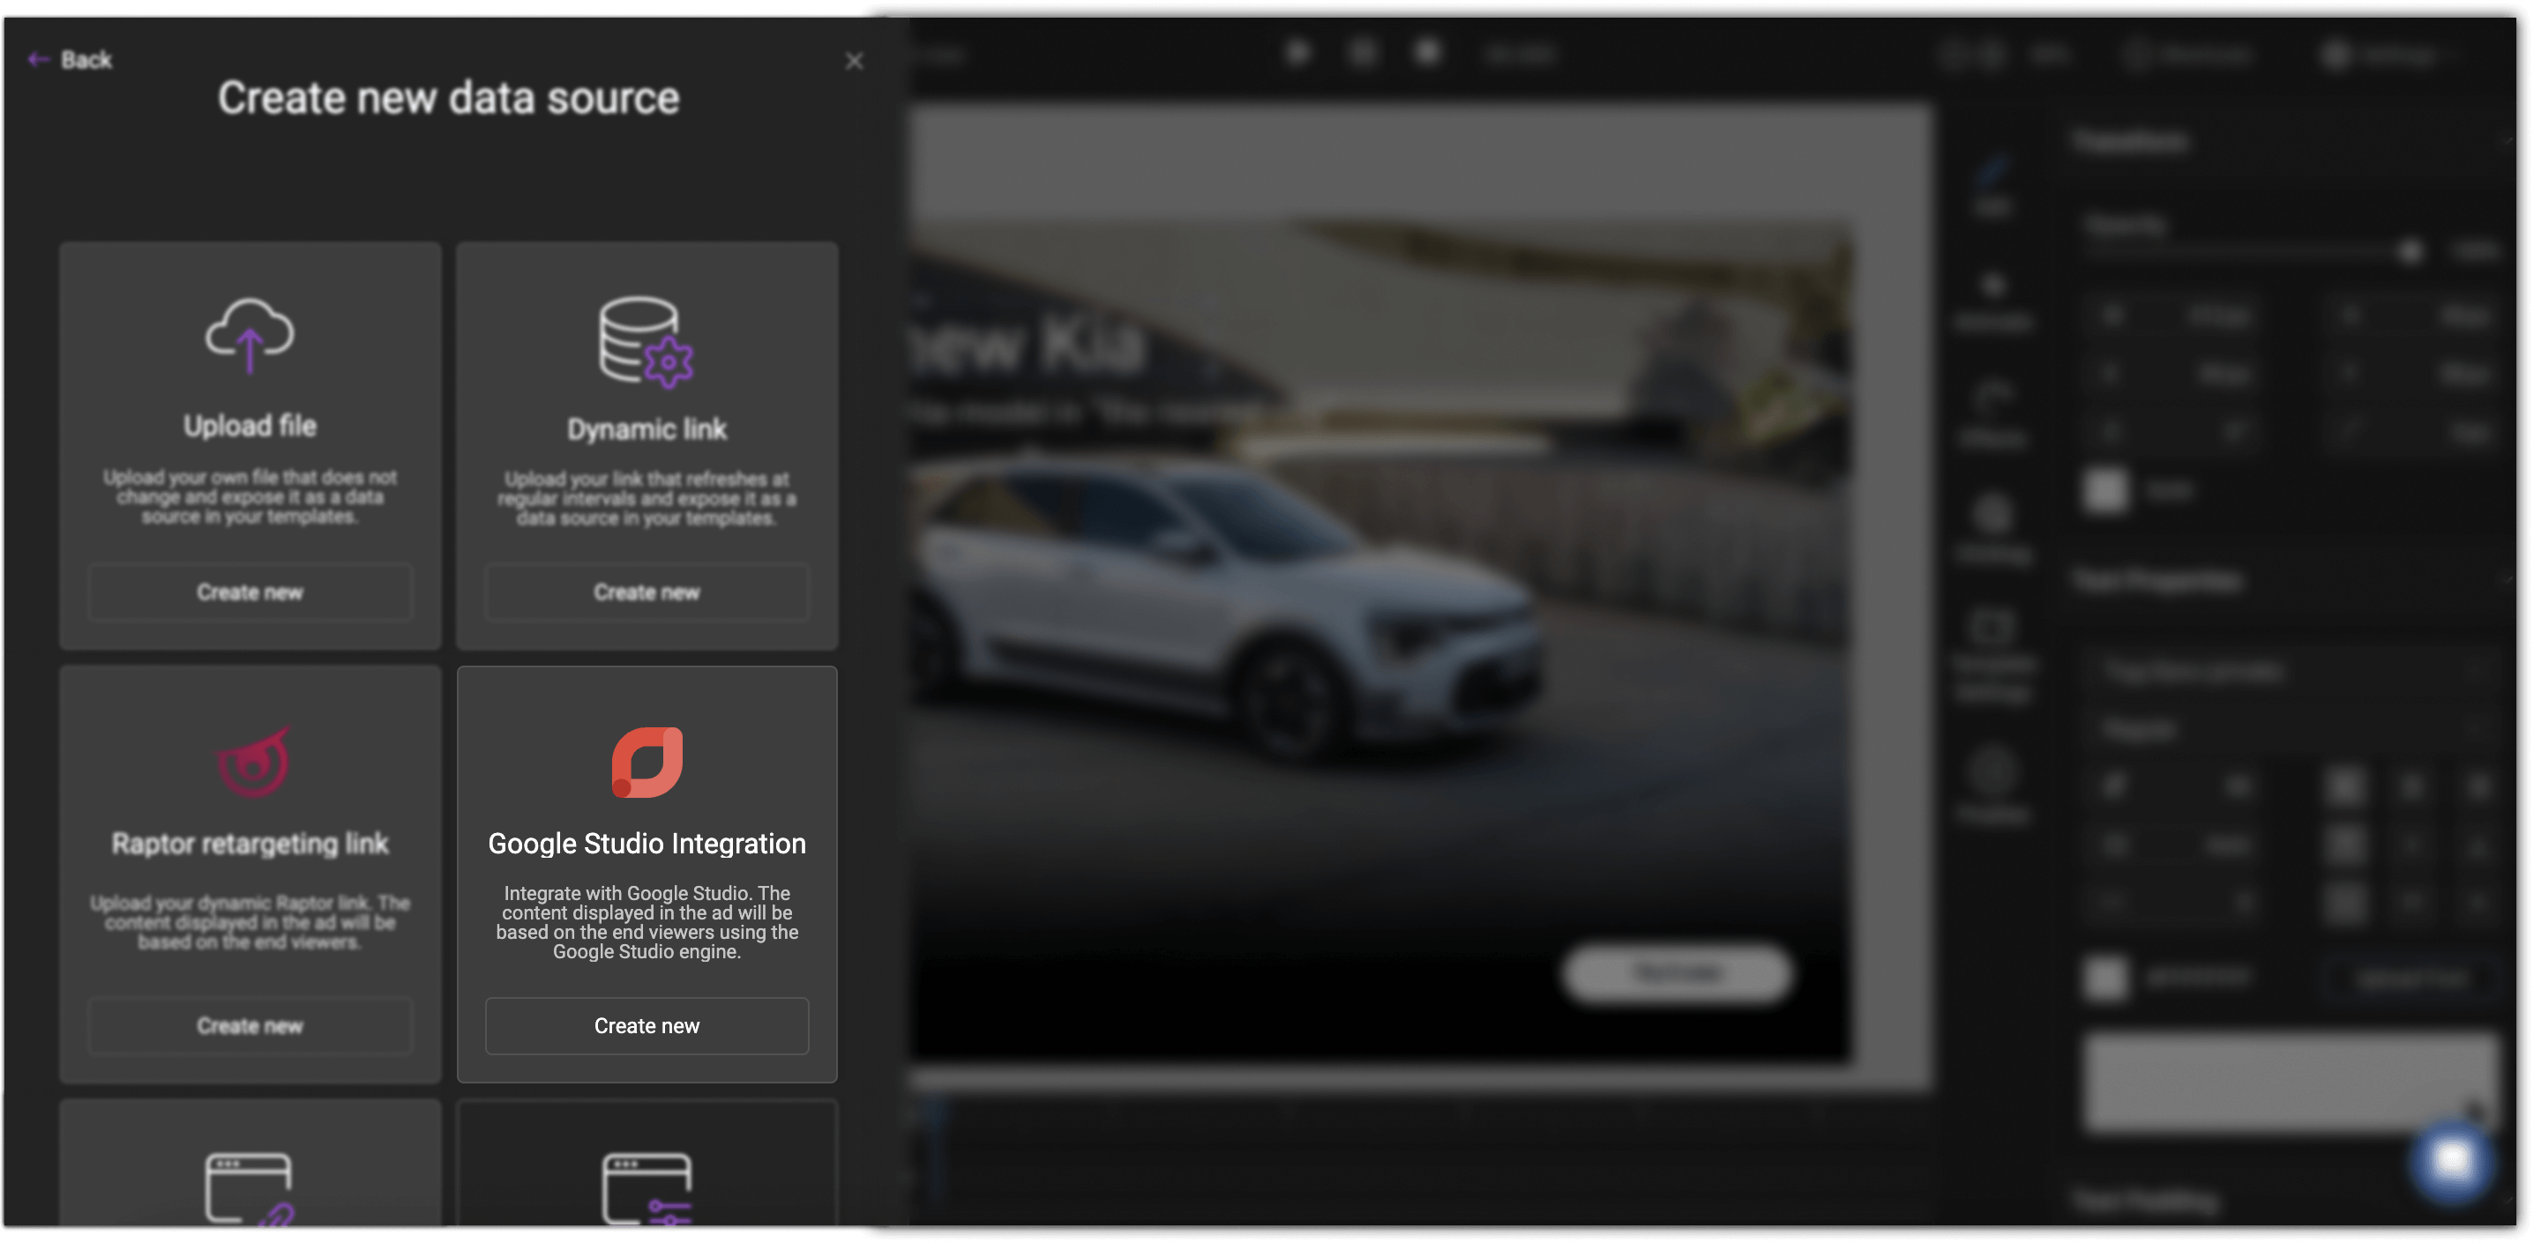Screen dimensions: 2534x1243
Task: Click Create new for Upload file
Action: (x=249, y=592)
